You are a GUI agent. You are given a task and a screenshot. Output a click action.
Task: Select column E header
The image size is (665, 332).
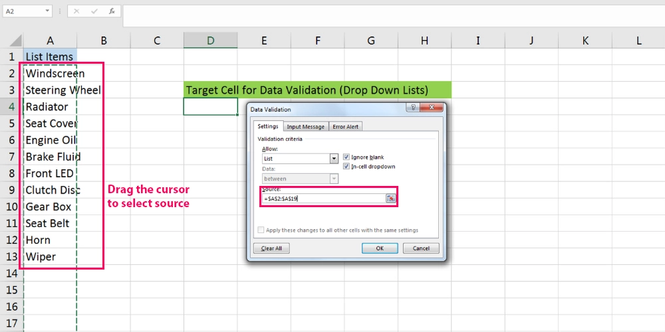tap(264, 41)
